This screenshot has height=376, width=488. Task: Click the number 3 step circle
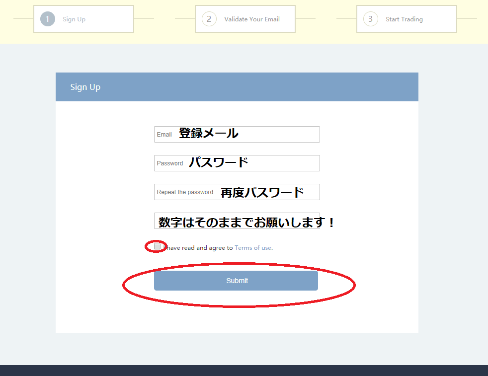(x=371, y=19)
